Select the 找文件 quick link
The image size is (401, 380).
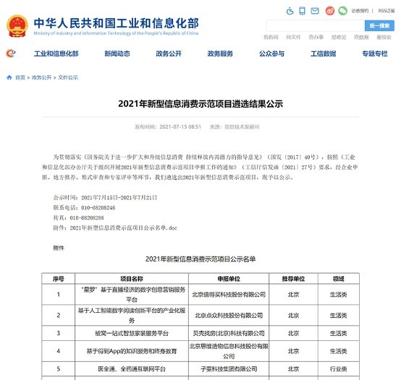(293, 38)
